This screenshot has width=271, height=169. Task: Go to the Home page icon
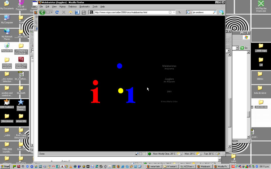click(70, 12)
